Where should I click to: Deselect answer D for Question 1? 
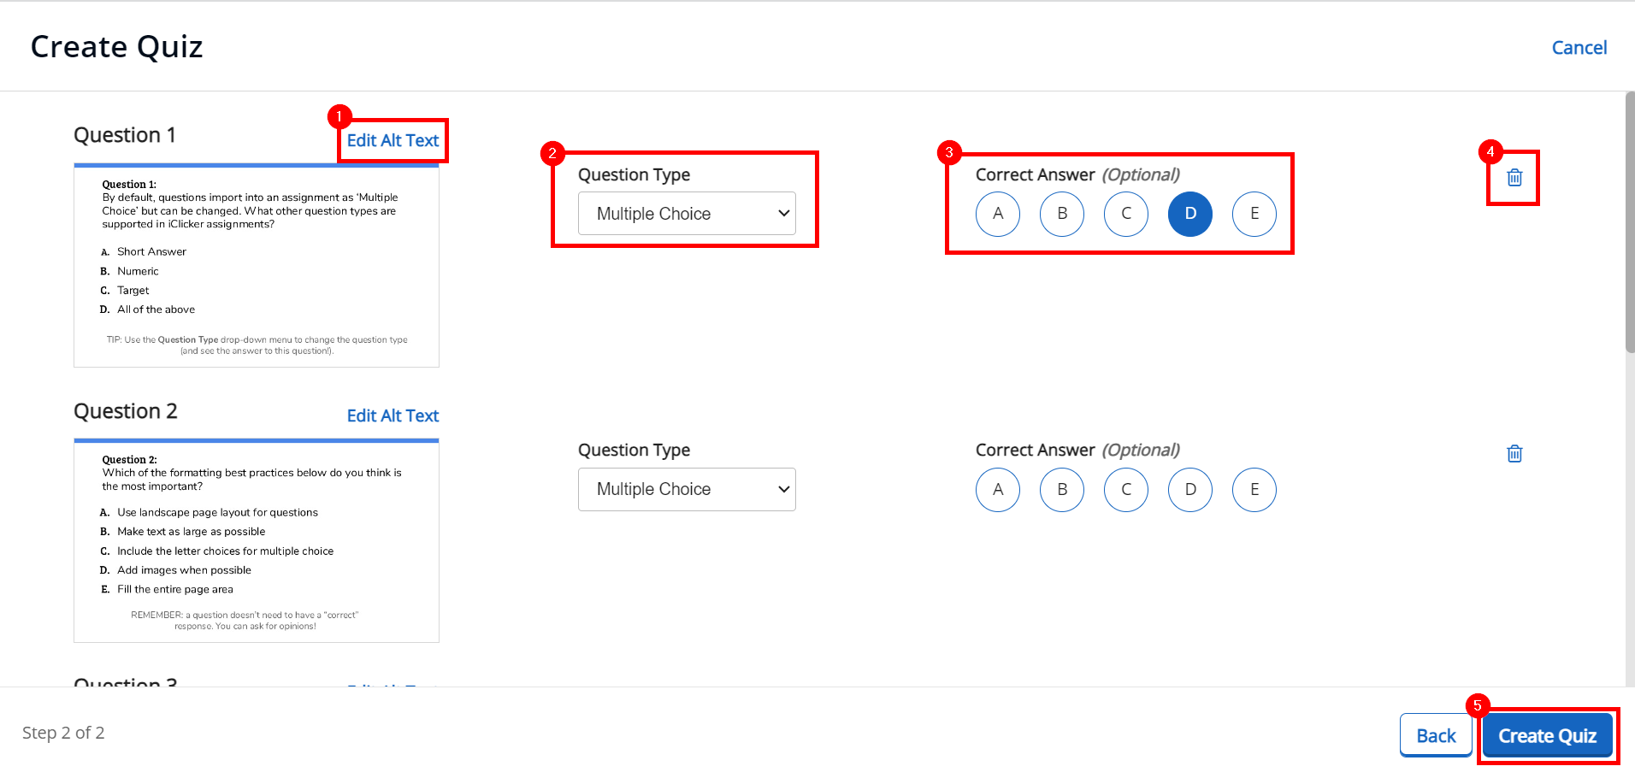point(1189,214)
